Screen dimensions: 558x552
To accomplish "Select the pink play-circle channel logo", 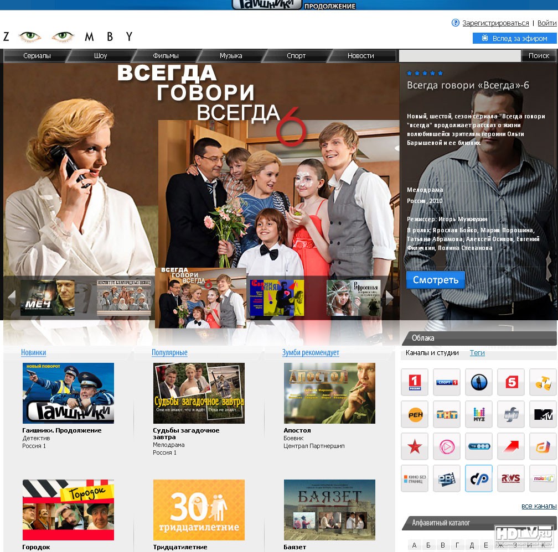I will click(447, 446).
